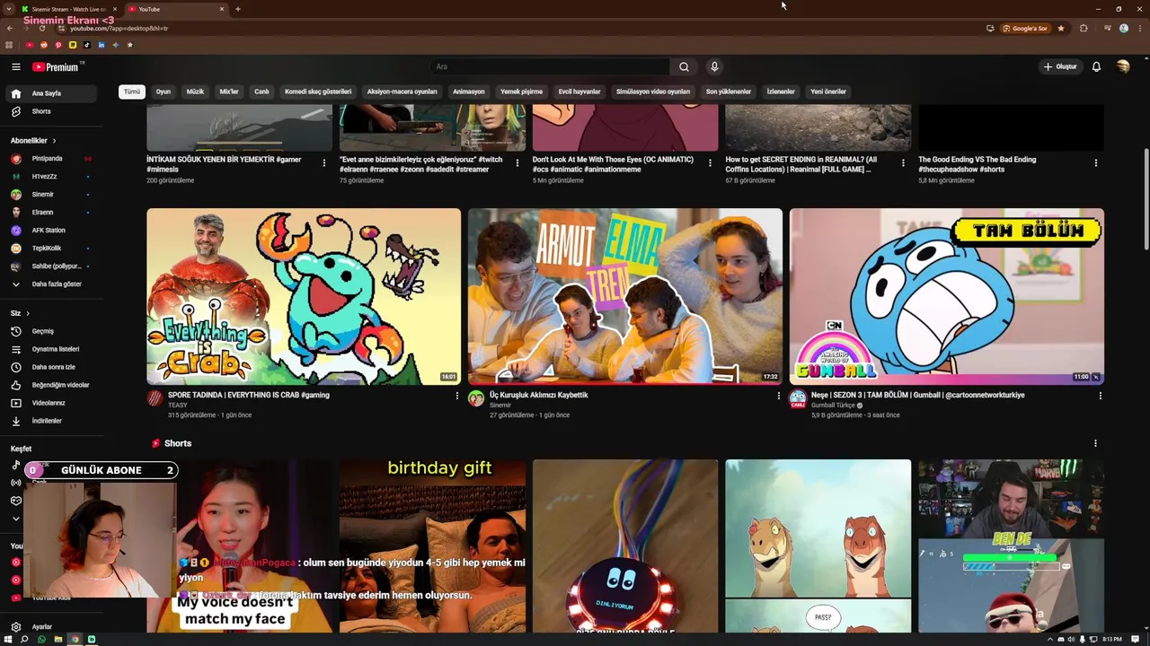Open the YouTube hamburger guide menu

click(15, 66)
